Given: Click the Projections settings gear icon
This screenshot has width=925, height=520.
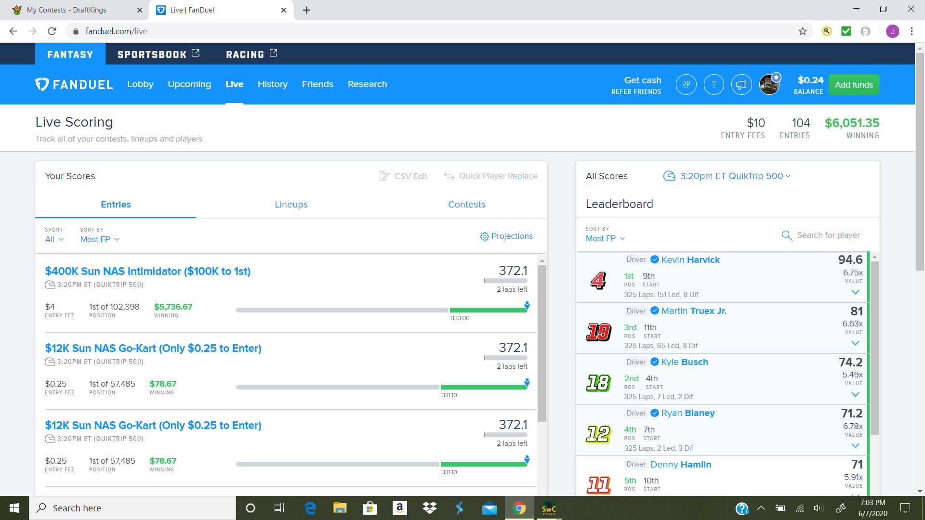Looking at the screenshot, I should tap(484, 236).
